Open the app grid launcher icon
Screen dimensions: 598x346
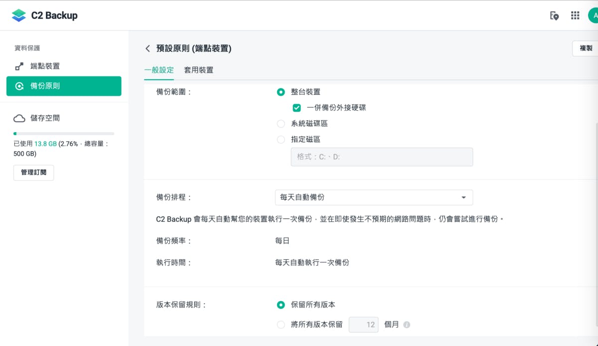click(x=575, y=15)
